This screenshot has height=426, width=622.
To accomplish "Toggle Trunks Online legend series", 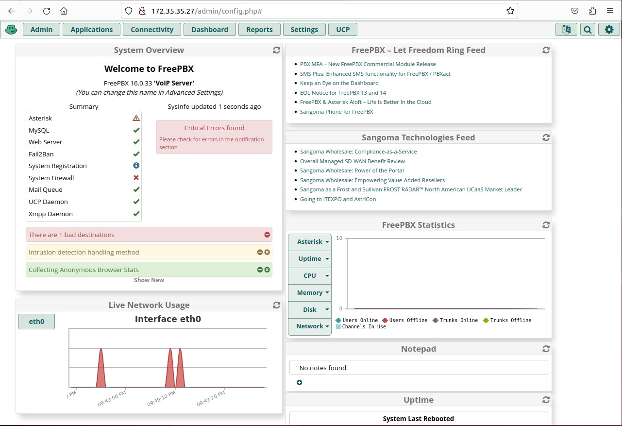I will [455, 320].
